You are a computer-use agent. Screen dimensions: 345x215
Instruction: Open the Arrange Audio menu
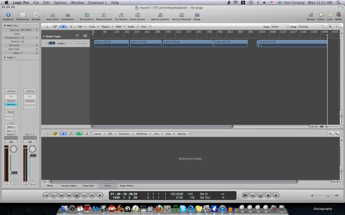132,27
